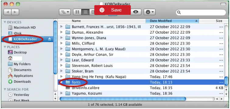The height and width of the screenshot is (109, 230).
Task: Select the Yagumo, Koizumi folder icon
Action: [68, 93]
